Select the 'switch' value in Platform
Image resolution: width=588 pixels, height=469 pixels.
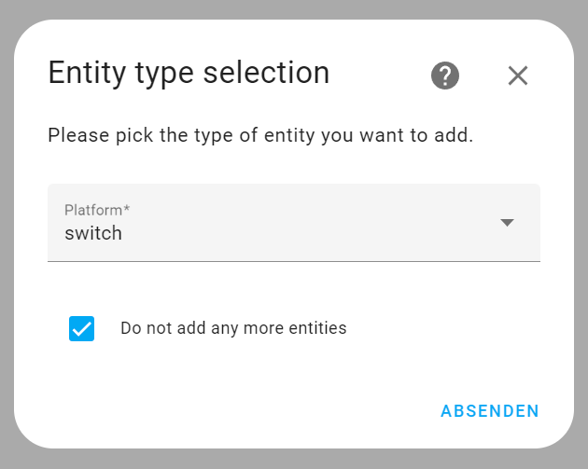(93, 233)
